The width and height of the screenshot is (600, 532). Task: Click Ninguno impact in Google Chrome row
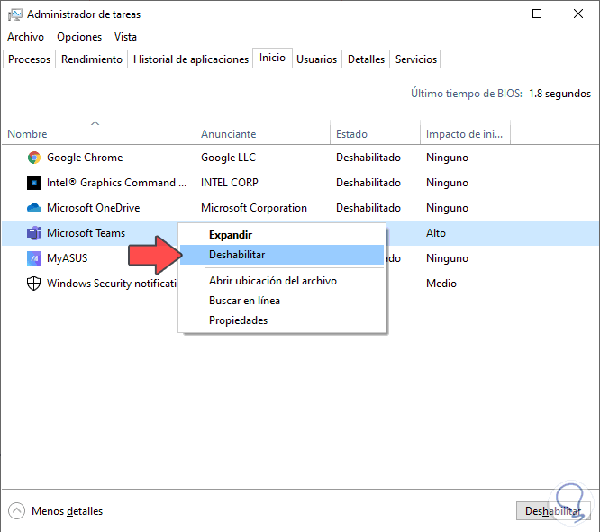pos(448,158)
